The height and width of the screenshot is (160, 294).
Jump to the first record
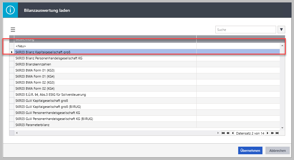pyautogui.click(x=223, y=133)
